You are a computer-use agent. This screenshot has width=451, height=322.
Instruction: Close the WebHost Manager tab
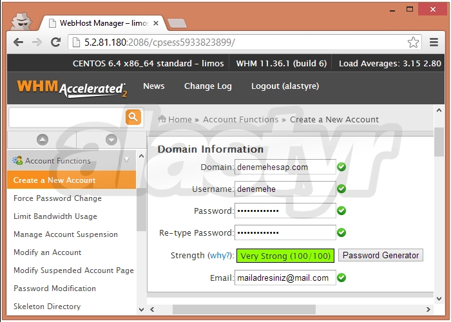point(156,23)
